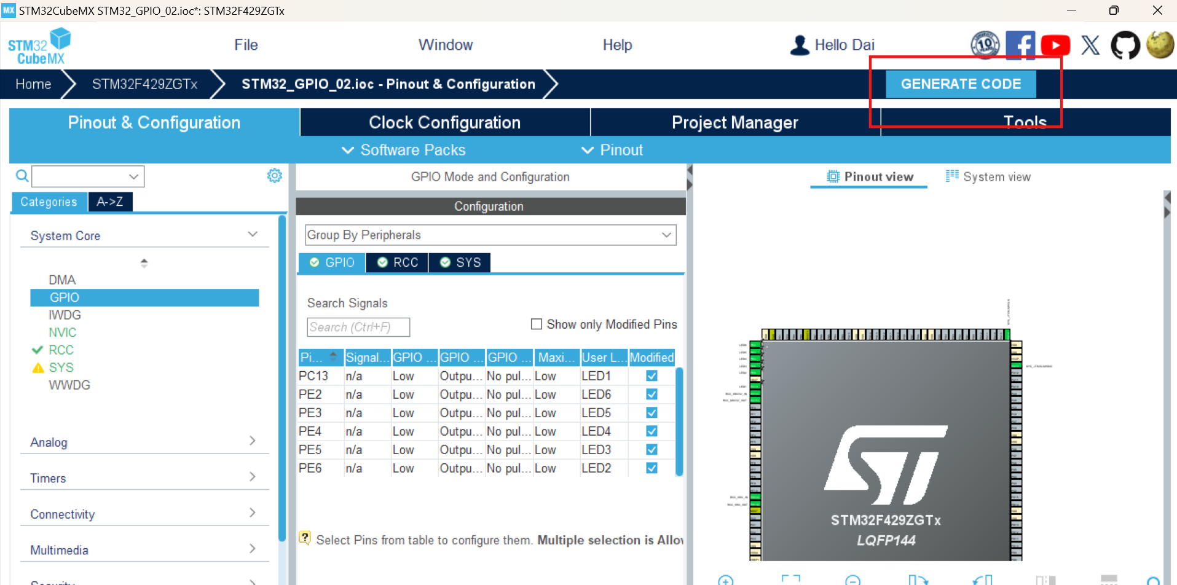
Task: Open the category search combo box
Action: pos(88,176)
